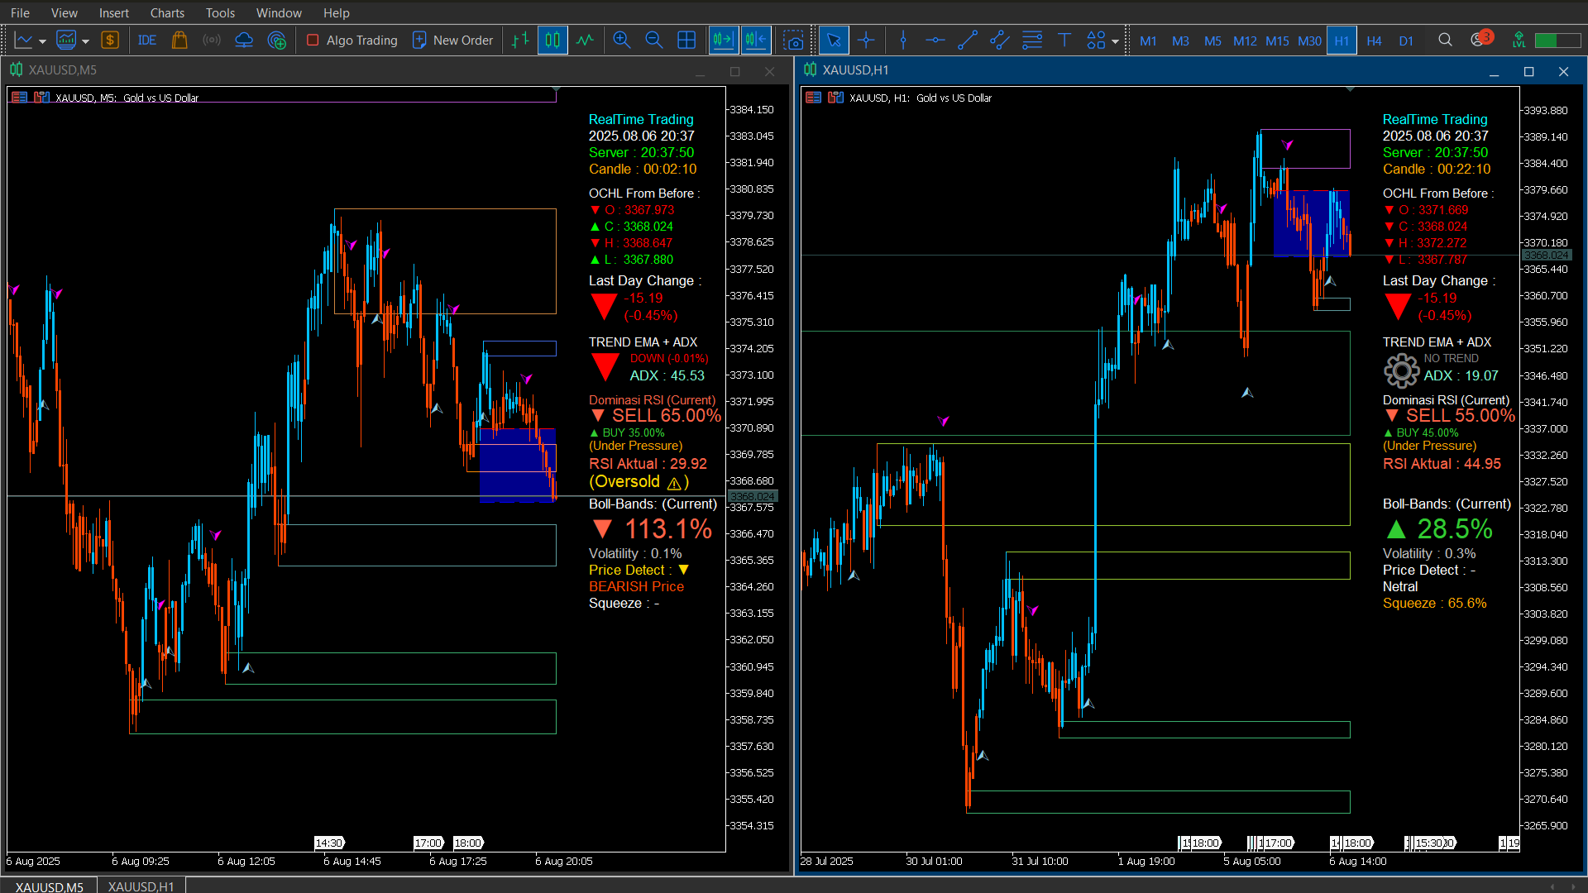Click the Zoom Out magnifier icon

point(653,40)
